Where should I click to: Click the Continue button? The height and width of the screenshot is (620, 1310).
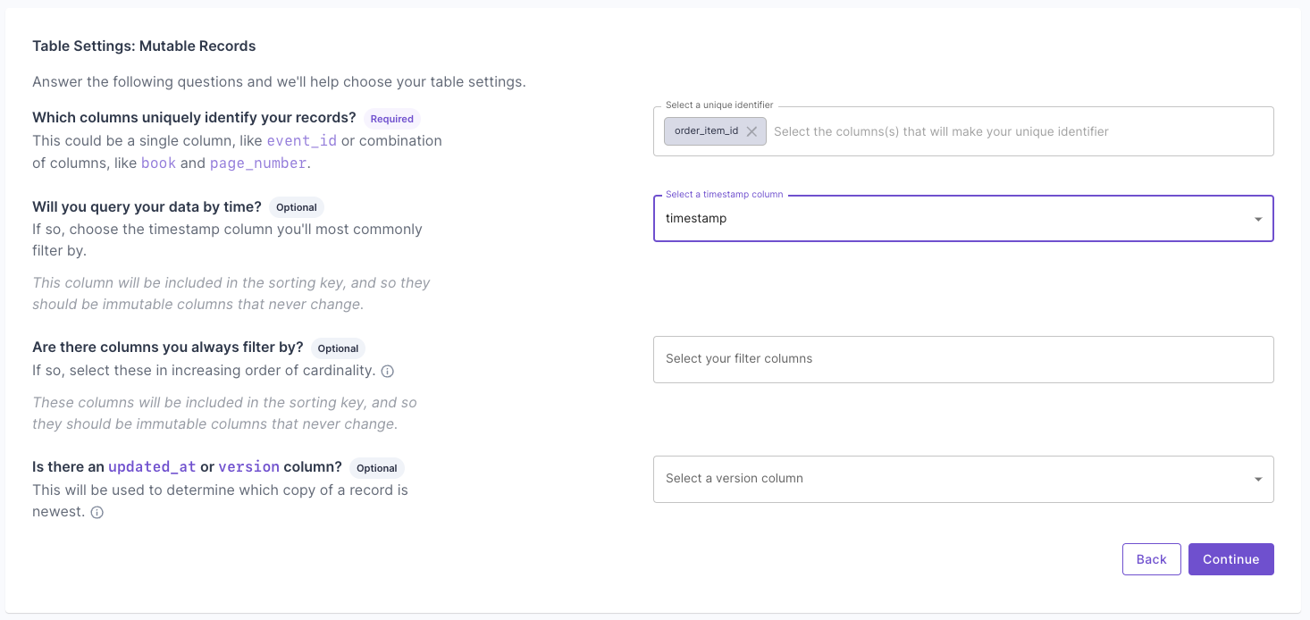pyautogui.click(x=1230, y=559)
